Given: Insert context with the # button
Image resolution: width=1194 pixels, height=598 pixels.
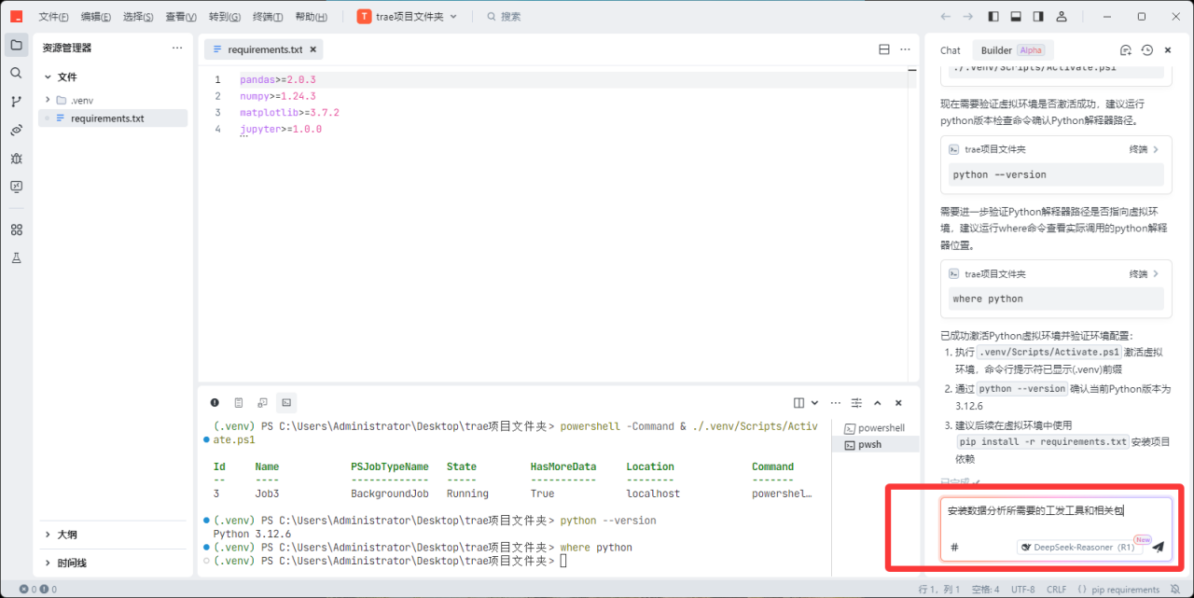Looking at the screenshot, I should (954, 548).
